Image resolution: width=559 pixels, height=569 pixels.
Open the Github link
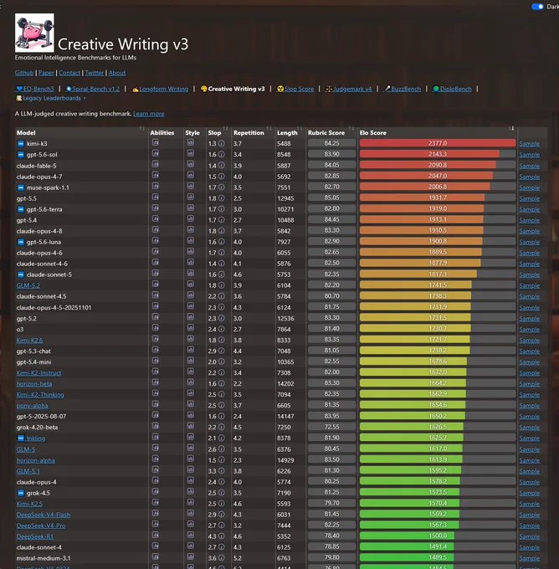click(24, 73)
